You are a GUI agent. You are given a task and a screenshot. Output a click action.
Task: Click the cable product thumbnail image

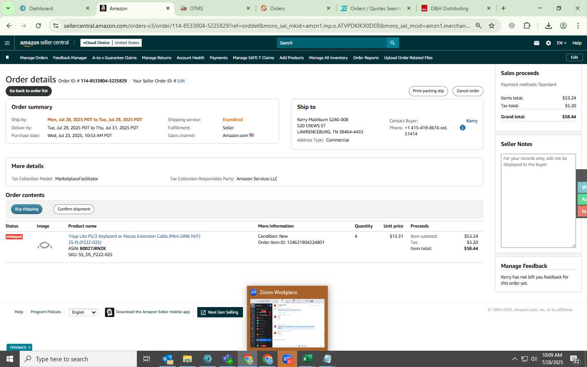coord(45,245)
